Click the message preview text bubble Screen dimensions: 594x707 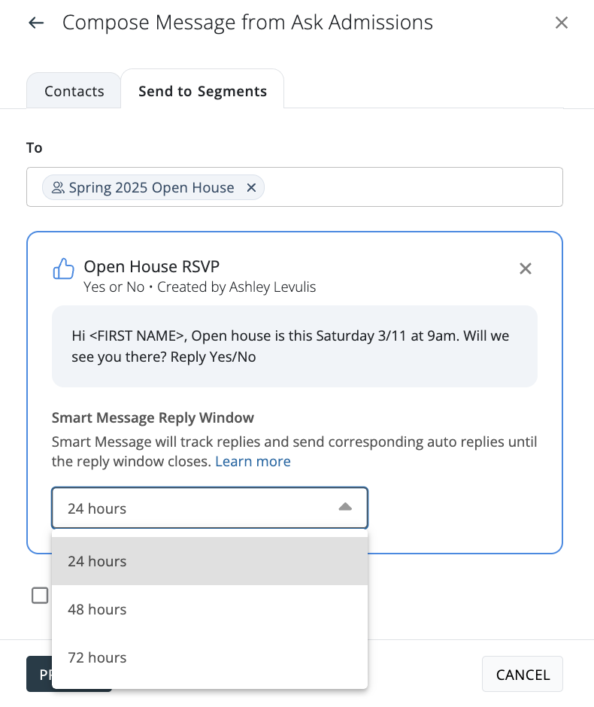tap(294, 346)
